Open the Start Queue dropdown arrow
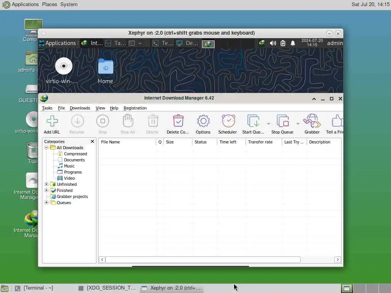 pos(268,123)
